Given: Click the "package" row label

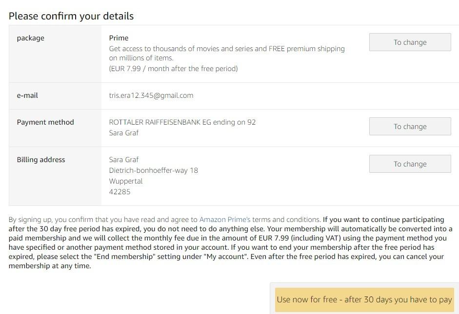Looking at the screenshot, I should pyautogui.click(x=31, y=38).
